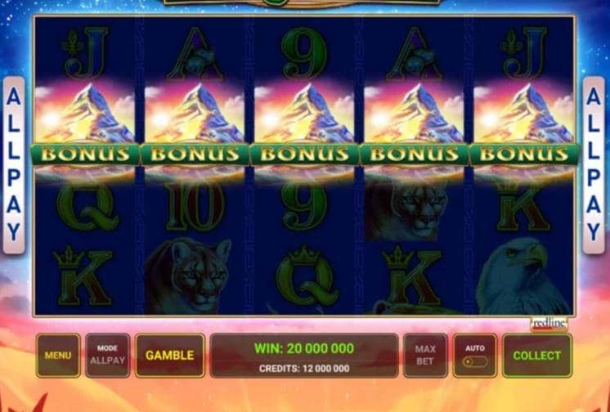Click the left ALLPAY side banner
The height and width of the screenshot is (412, 610).
pyautogui.click(x=14, y=165)
